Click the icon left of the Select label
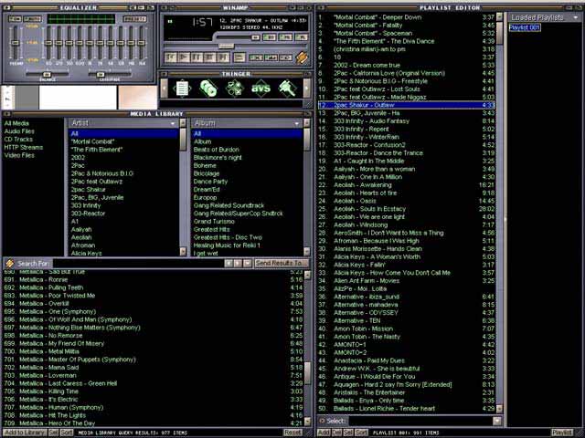This screenshot has width=585, height=438. pos(323,421)
